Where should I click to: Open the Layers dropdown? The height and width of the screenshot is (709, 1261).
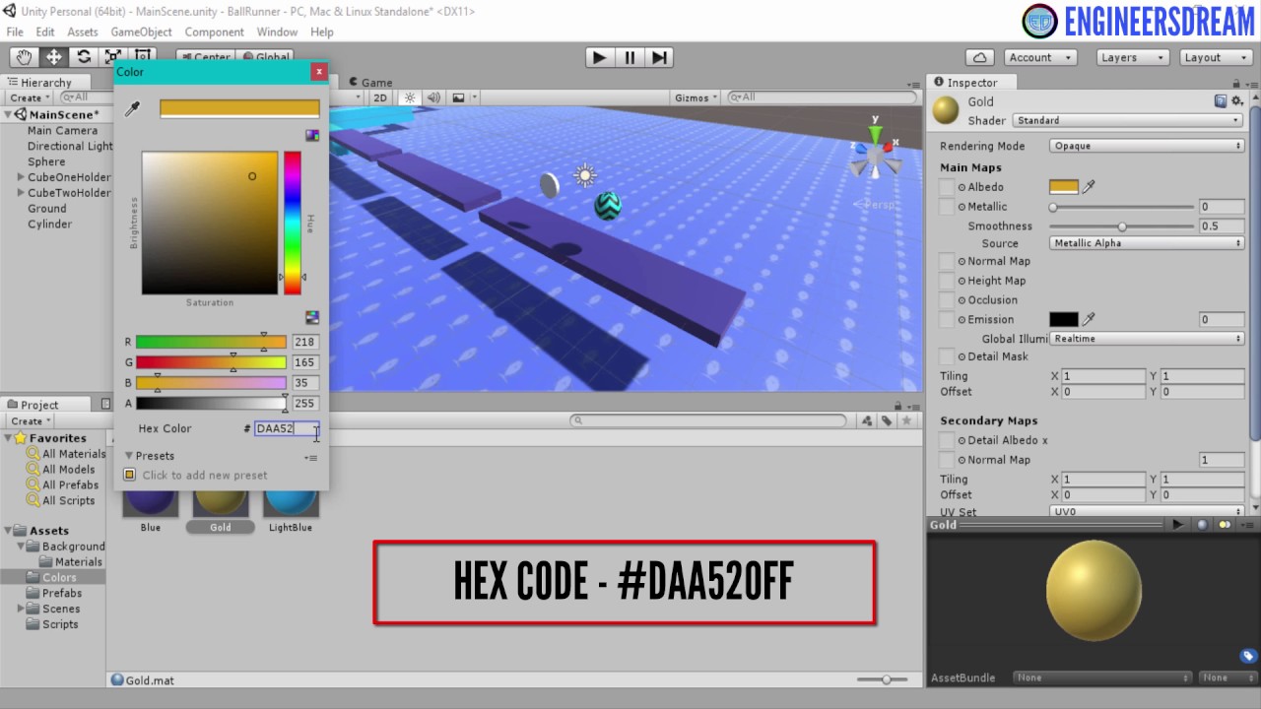click(1133, 57)
